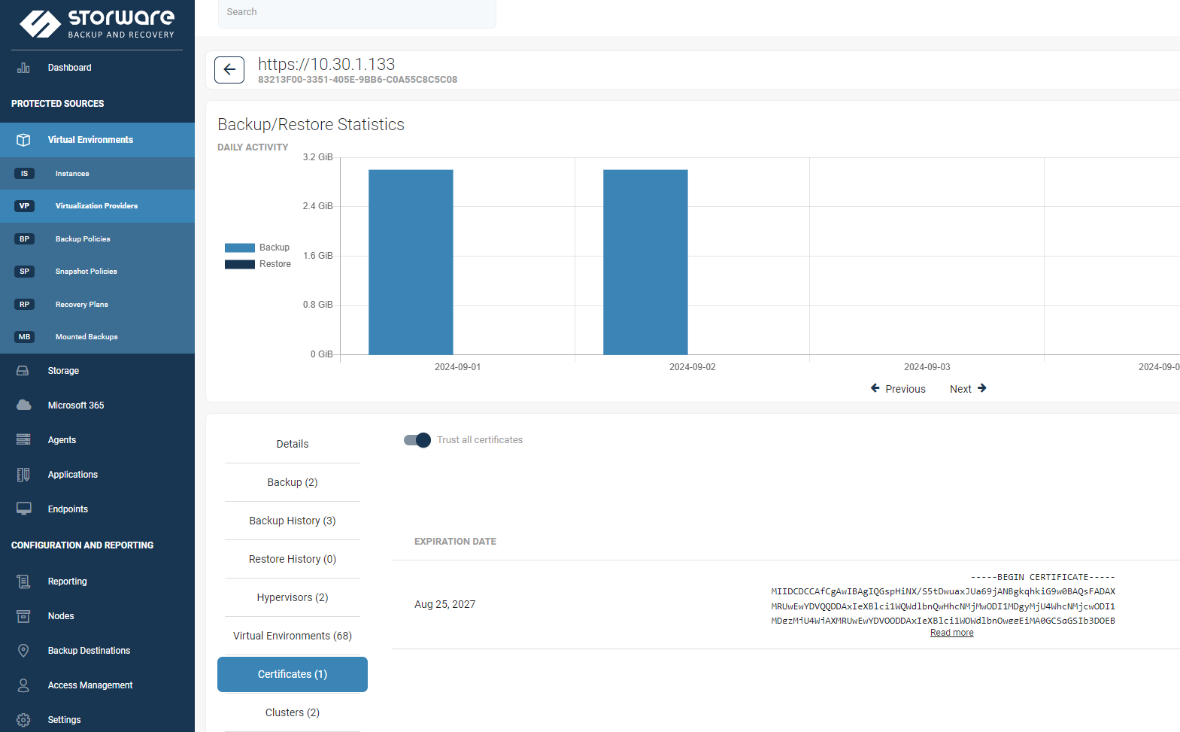Open Snapshot Policies menu item
The image size is (1180, 732).
(x=86, y=272)
